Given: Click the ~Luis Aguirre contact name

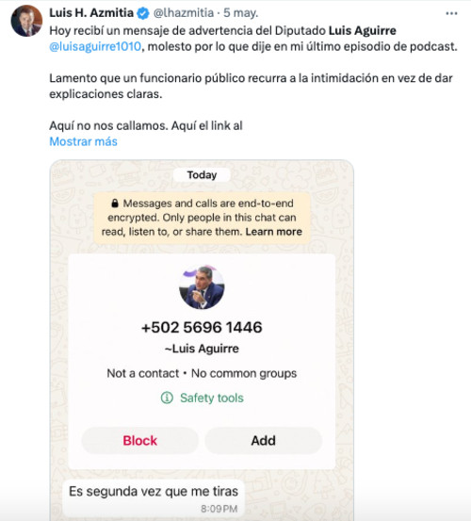Looking at the screenshot, I should pos(202,349).
